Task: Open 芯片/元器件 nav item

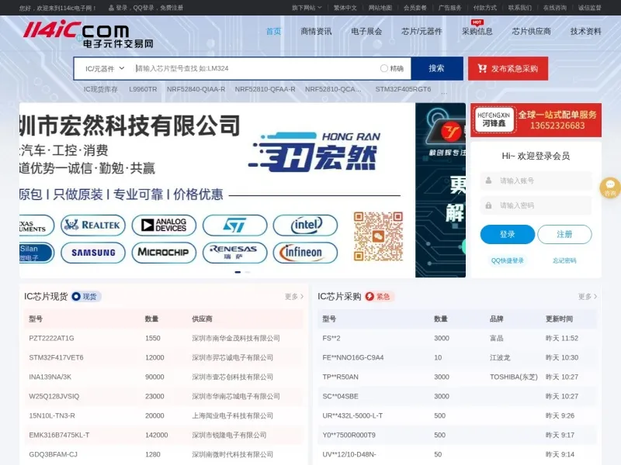Action: click(x=422, y=31)
